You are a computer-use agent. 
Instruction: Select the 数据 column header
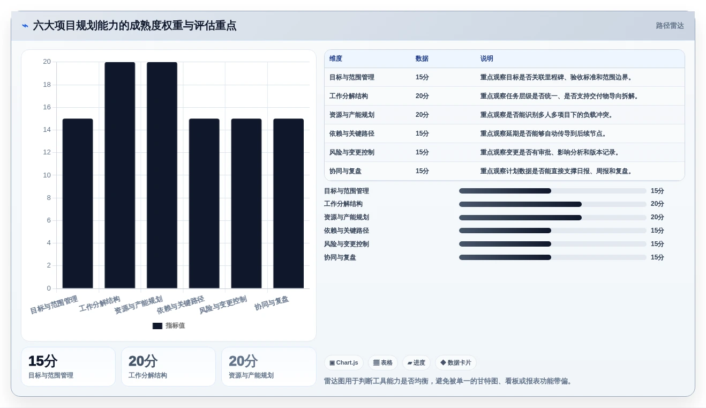422,59
